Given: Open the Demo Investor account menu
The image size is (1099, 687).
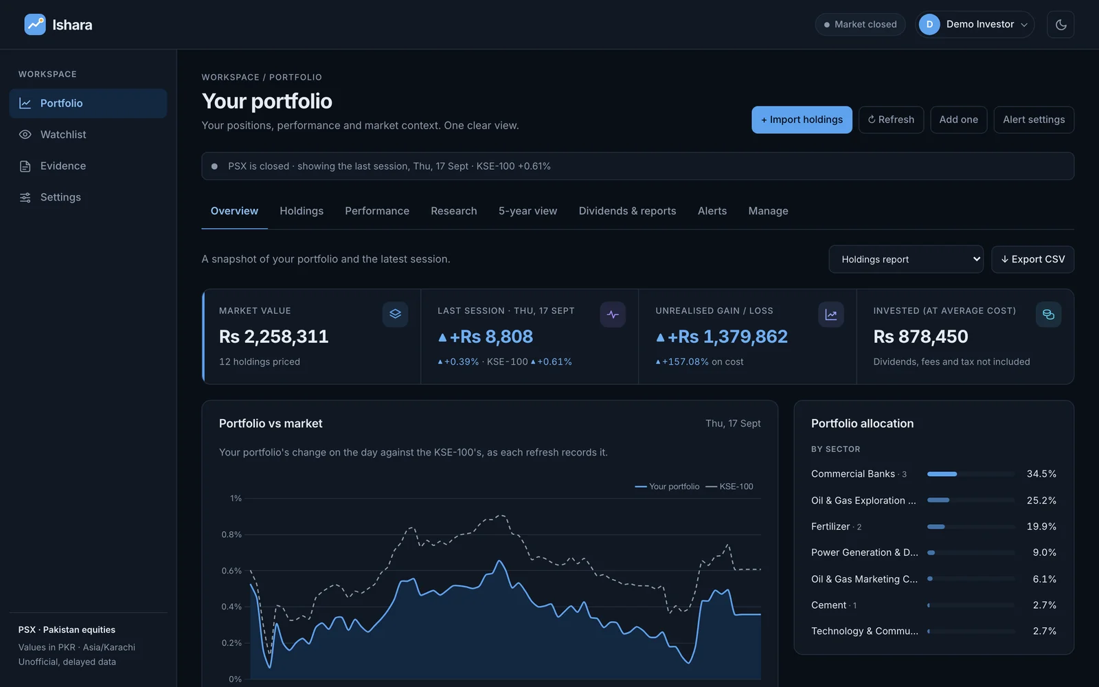Looking at the screenshot, I should click(975, 25).
